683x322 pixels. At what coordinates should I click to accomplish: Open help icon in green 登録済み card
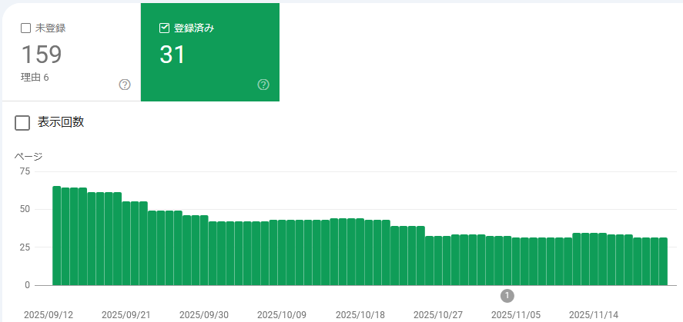(x=263, y=85)
